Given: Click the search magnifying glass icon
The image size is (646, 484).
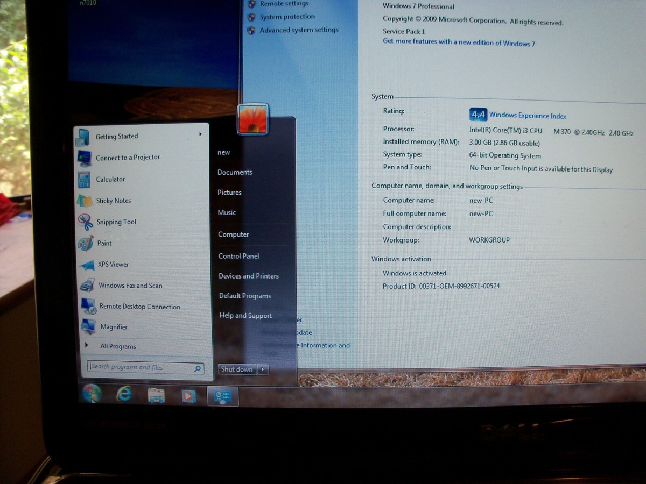Looking at the screenshot, I should (x=198, y=369).
